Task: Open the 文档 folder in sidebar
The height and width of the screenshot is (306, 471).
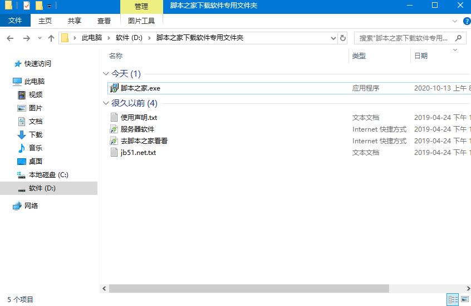Action: (36, 122)
